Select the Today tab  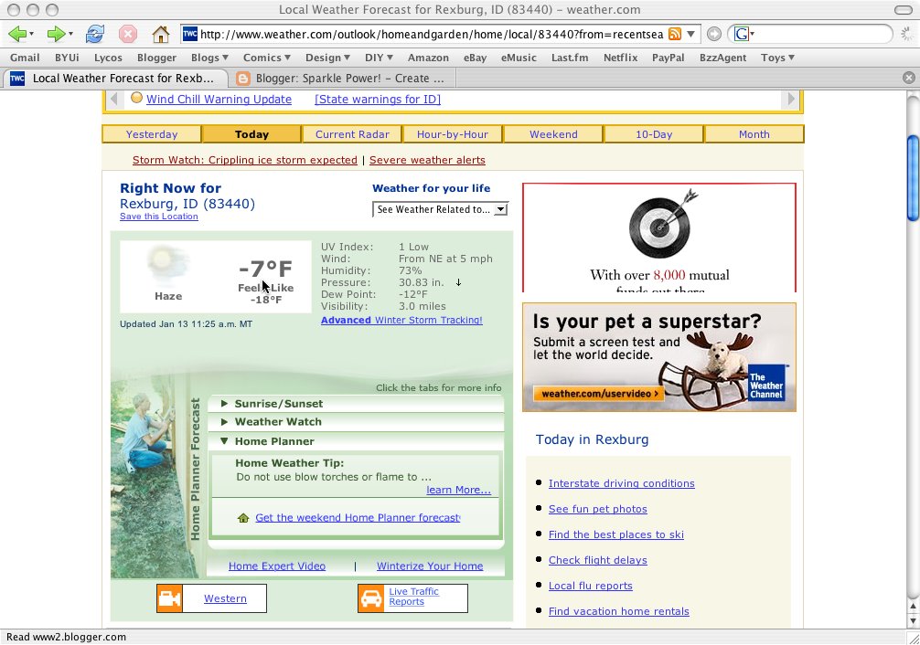tap(251, 134)
